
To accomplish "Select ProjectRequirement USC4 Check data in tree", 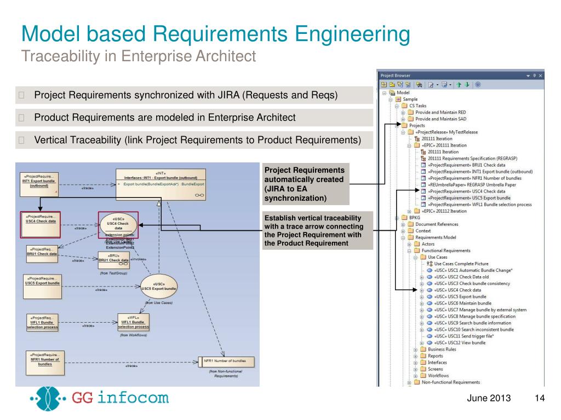I will pyautogui.click(x=467, y=191).
